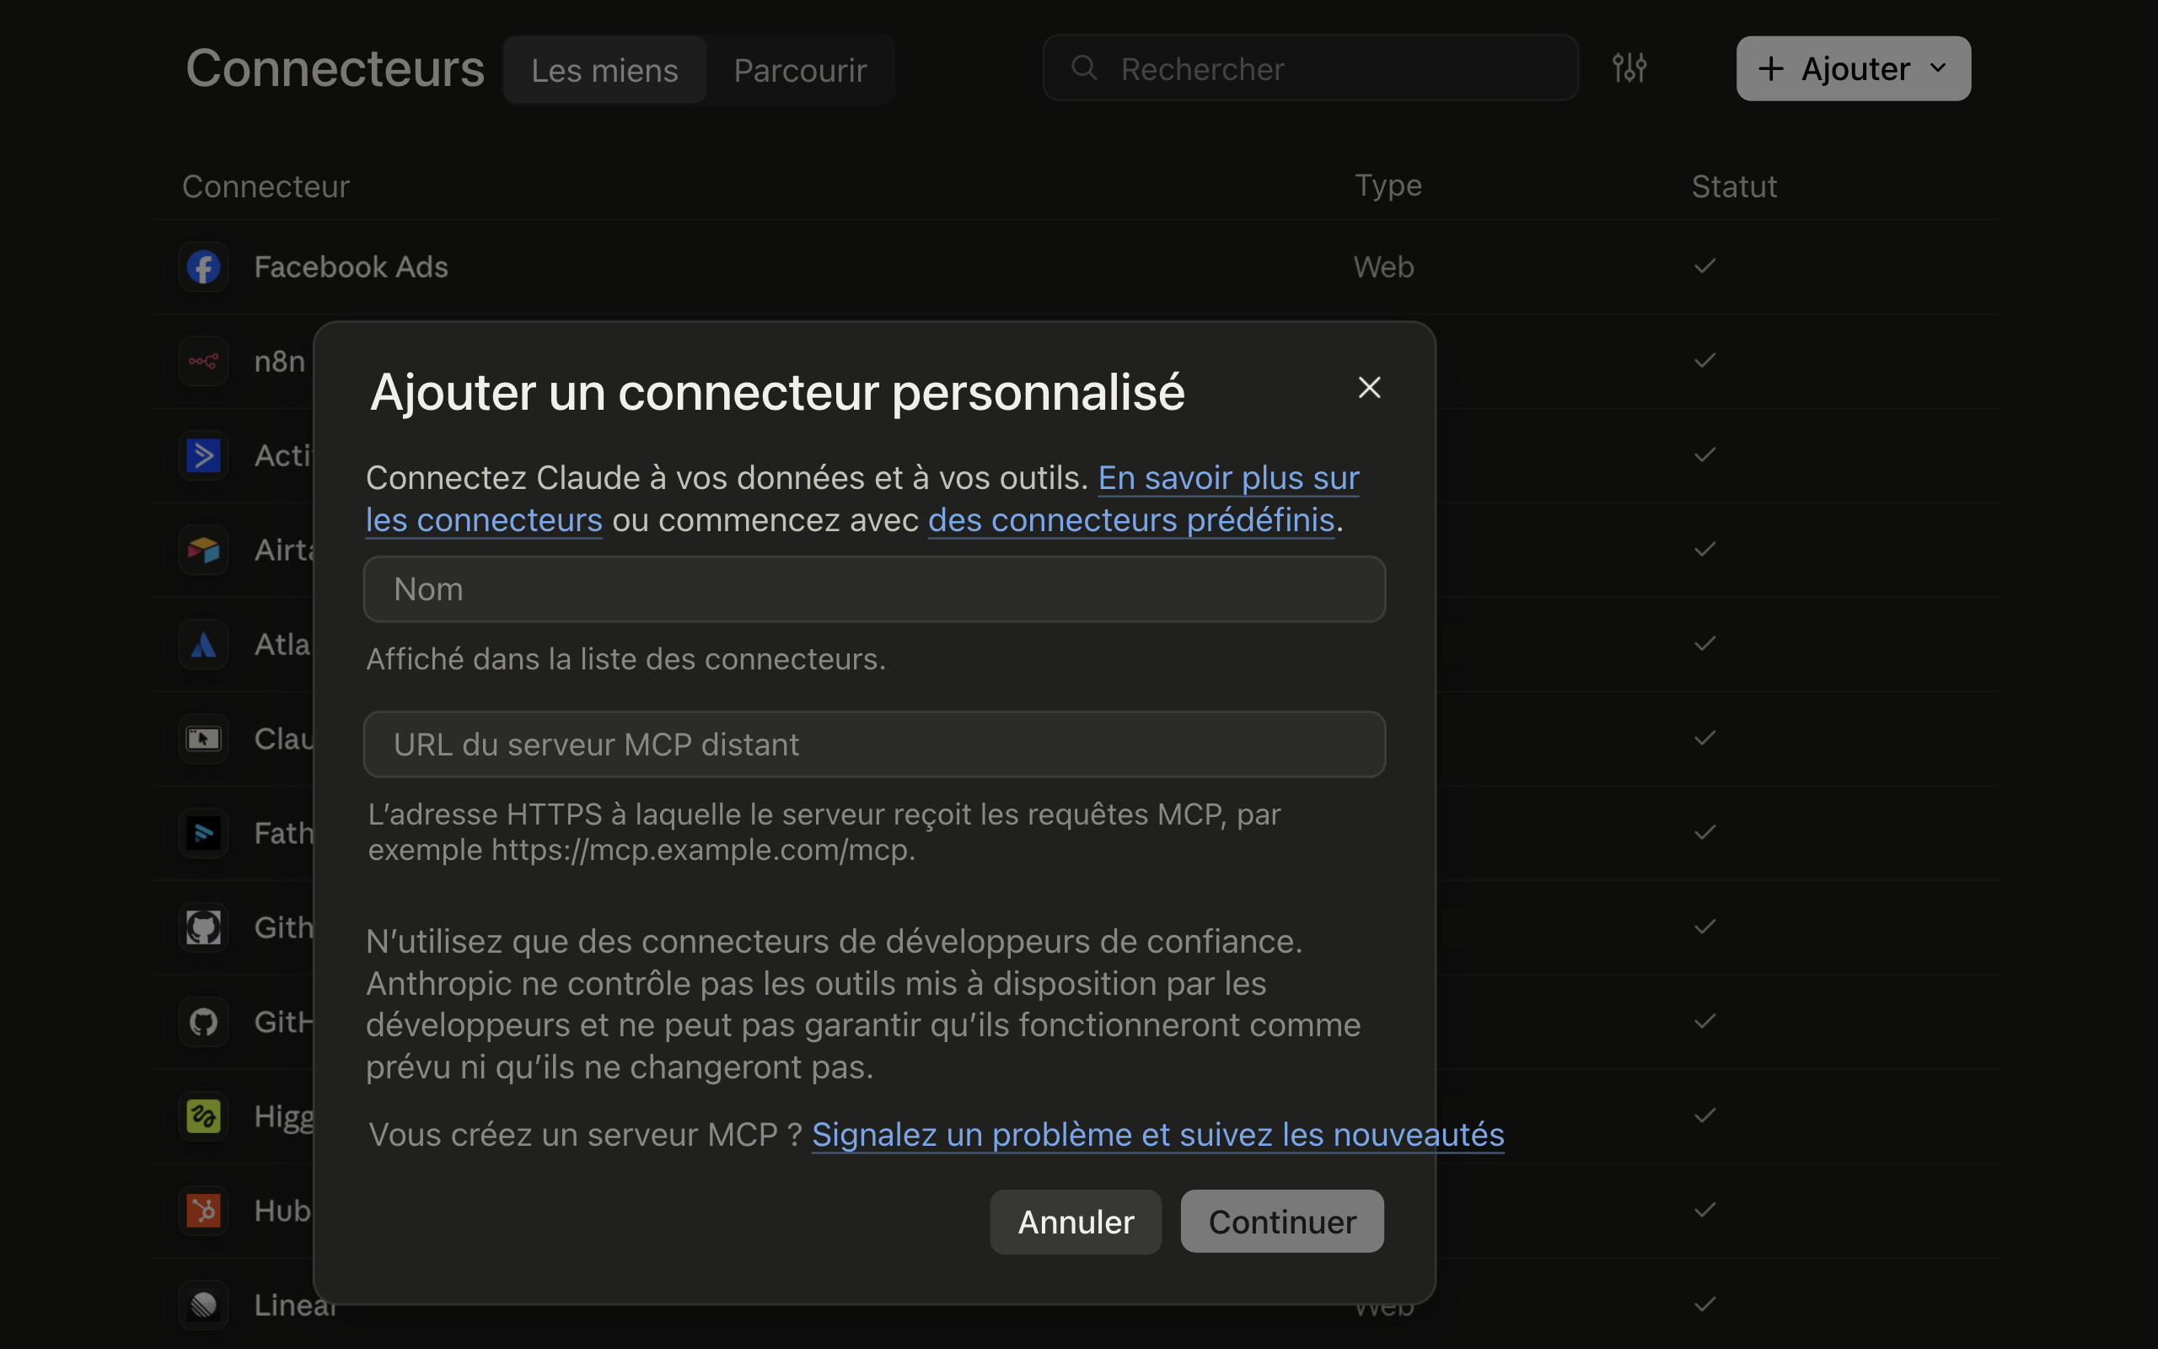
Task: Click the HubSpot row status checkmark
Action: point(1704,1210)
